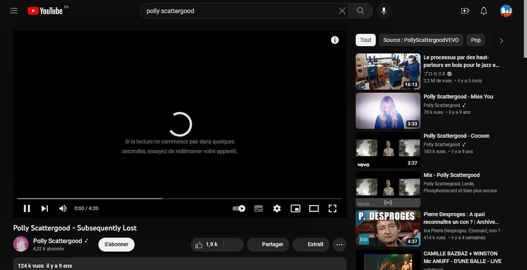Skip to the next video
The width and height of the screenshot is (527, 270).
click(x=44, y=208)
